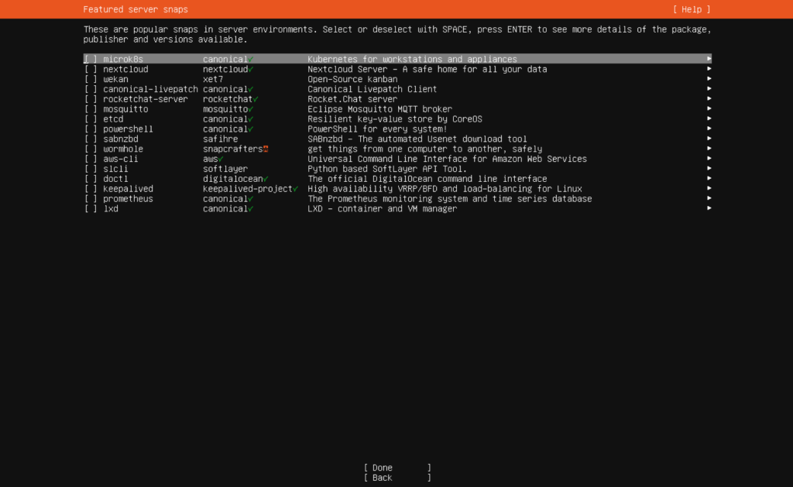Open details arrow for the etcd row

[709, 119]
